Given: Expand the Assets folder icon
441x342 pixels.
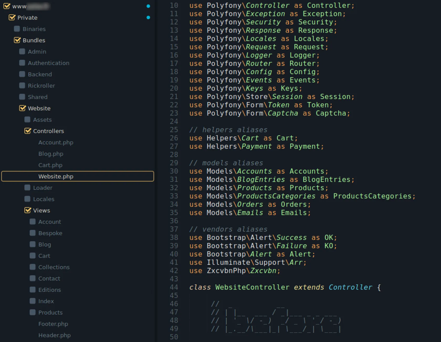Looking at the screenshot, I should (x=28, y=120).
